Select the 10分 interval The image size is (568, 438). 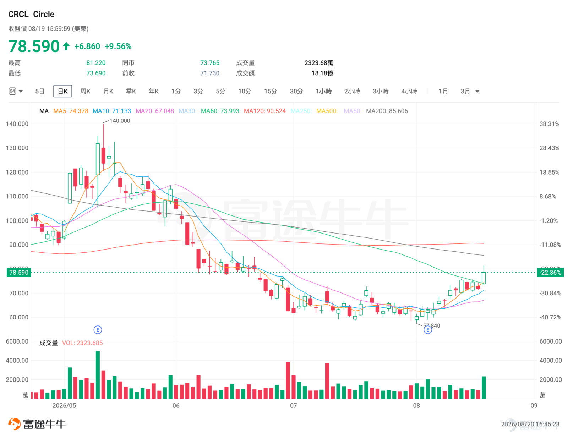[245, 91]
